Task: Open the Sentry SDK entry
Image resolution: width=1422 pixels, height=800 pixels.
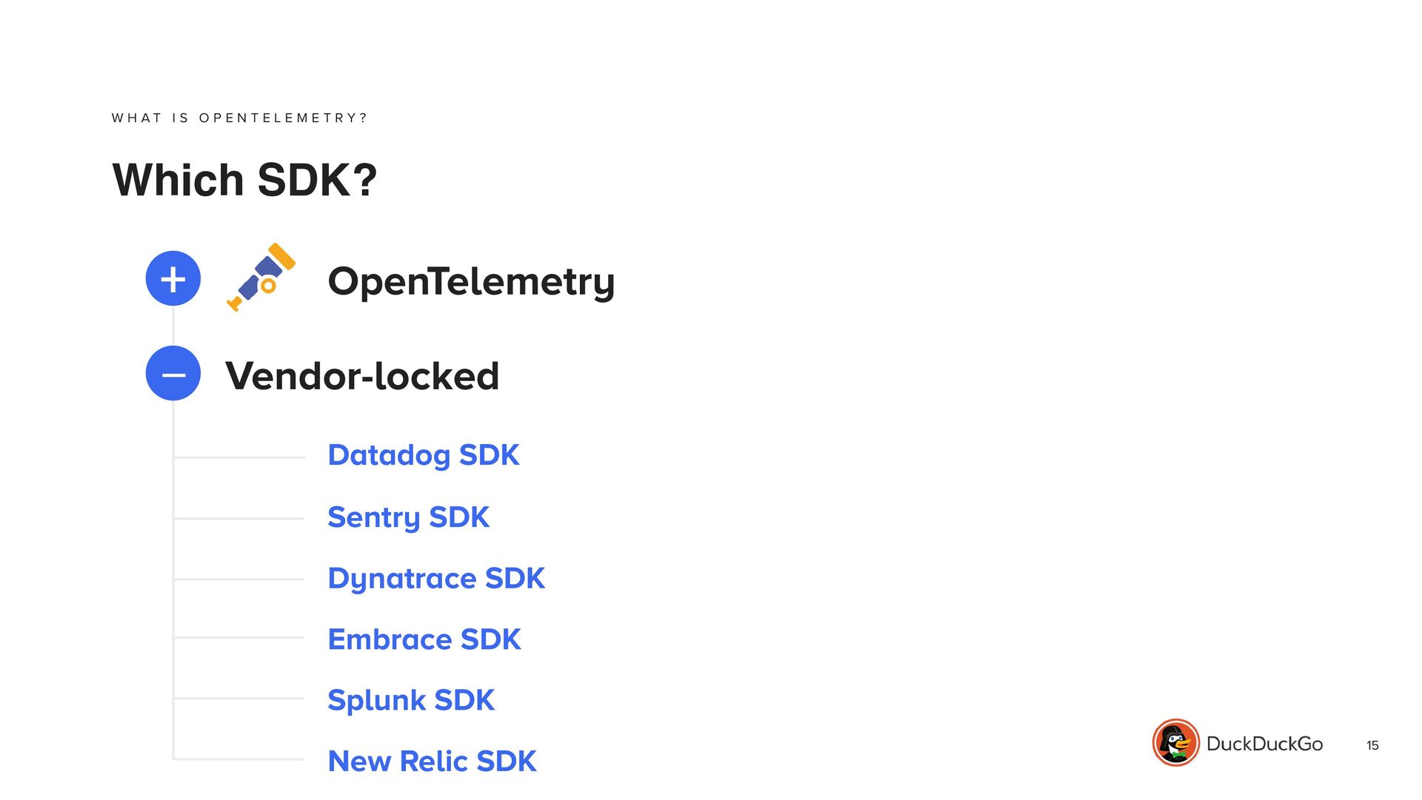Action: [x=408, y=517]
